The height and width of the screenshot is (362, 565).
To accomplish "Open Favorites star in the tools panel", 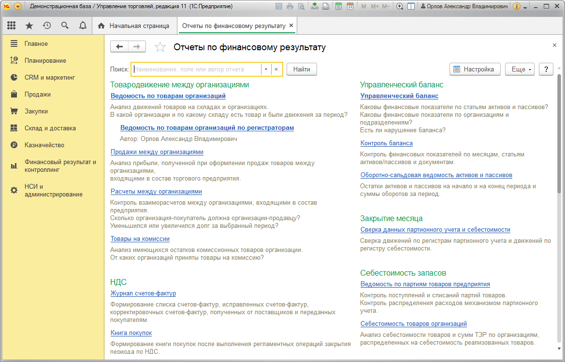I will click(29, 26).
